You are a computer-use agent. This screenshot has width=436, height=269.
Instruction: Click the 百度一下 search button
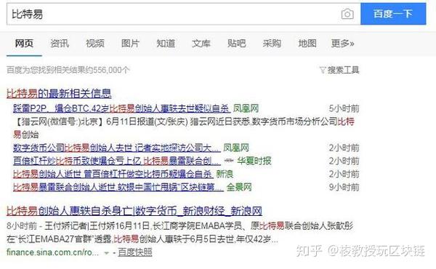393,14
